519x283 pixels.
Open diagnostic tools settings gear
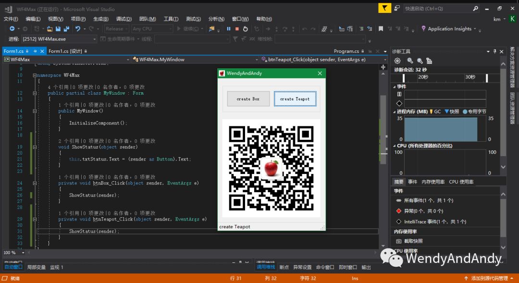[397, 61]
